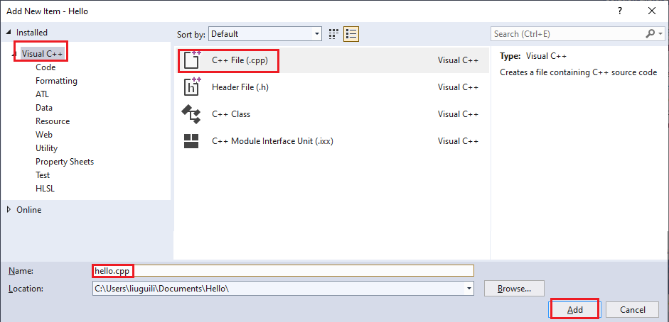Open help with the question mark
The width and height of the screenshot is (669, 322).
[x=620, y=11]
